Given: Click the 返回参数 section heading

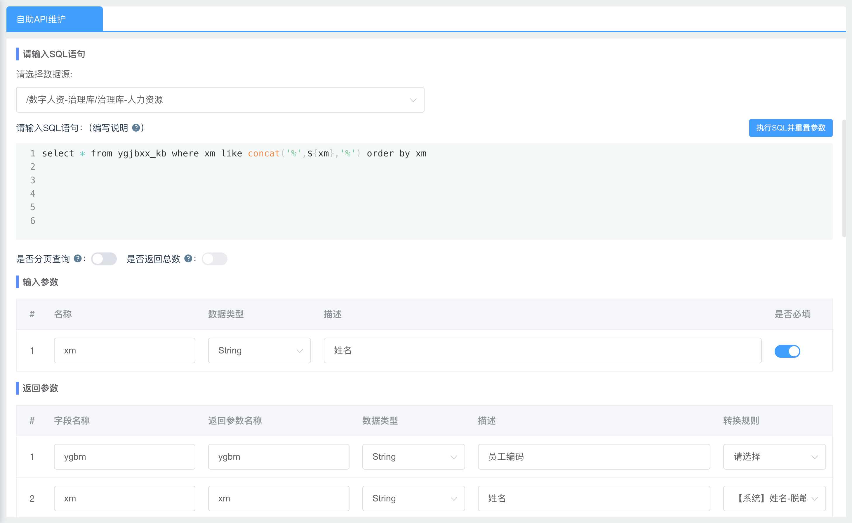Looking at the screenshot, I should click(40, 388).
